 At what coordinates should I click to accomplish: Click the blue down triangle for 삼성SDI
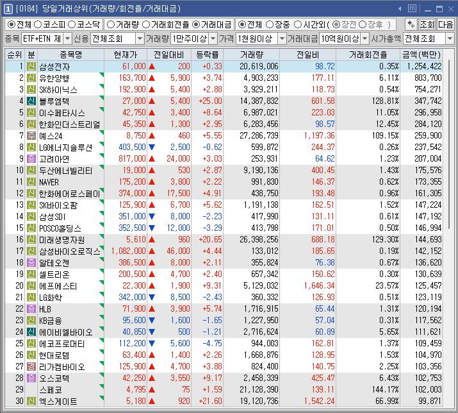tap(152, 217)
